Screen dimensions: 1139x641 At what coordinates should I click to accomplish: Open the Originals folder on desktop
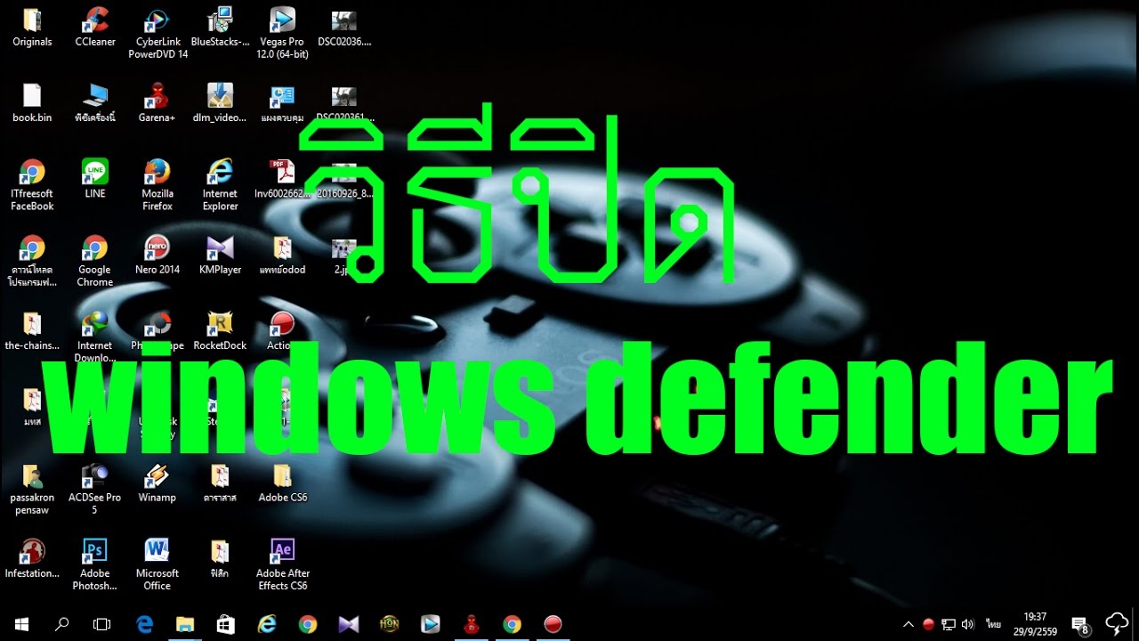pos(32,27)
